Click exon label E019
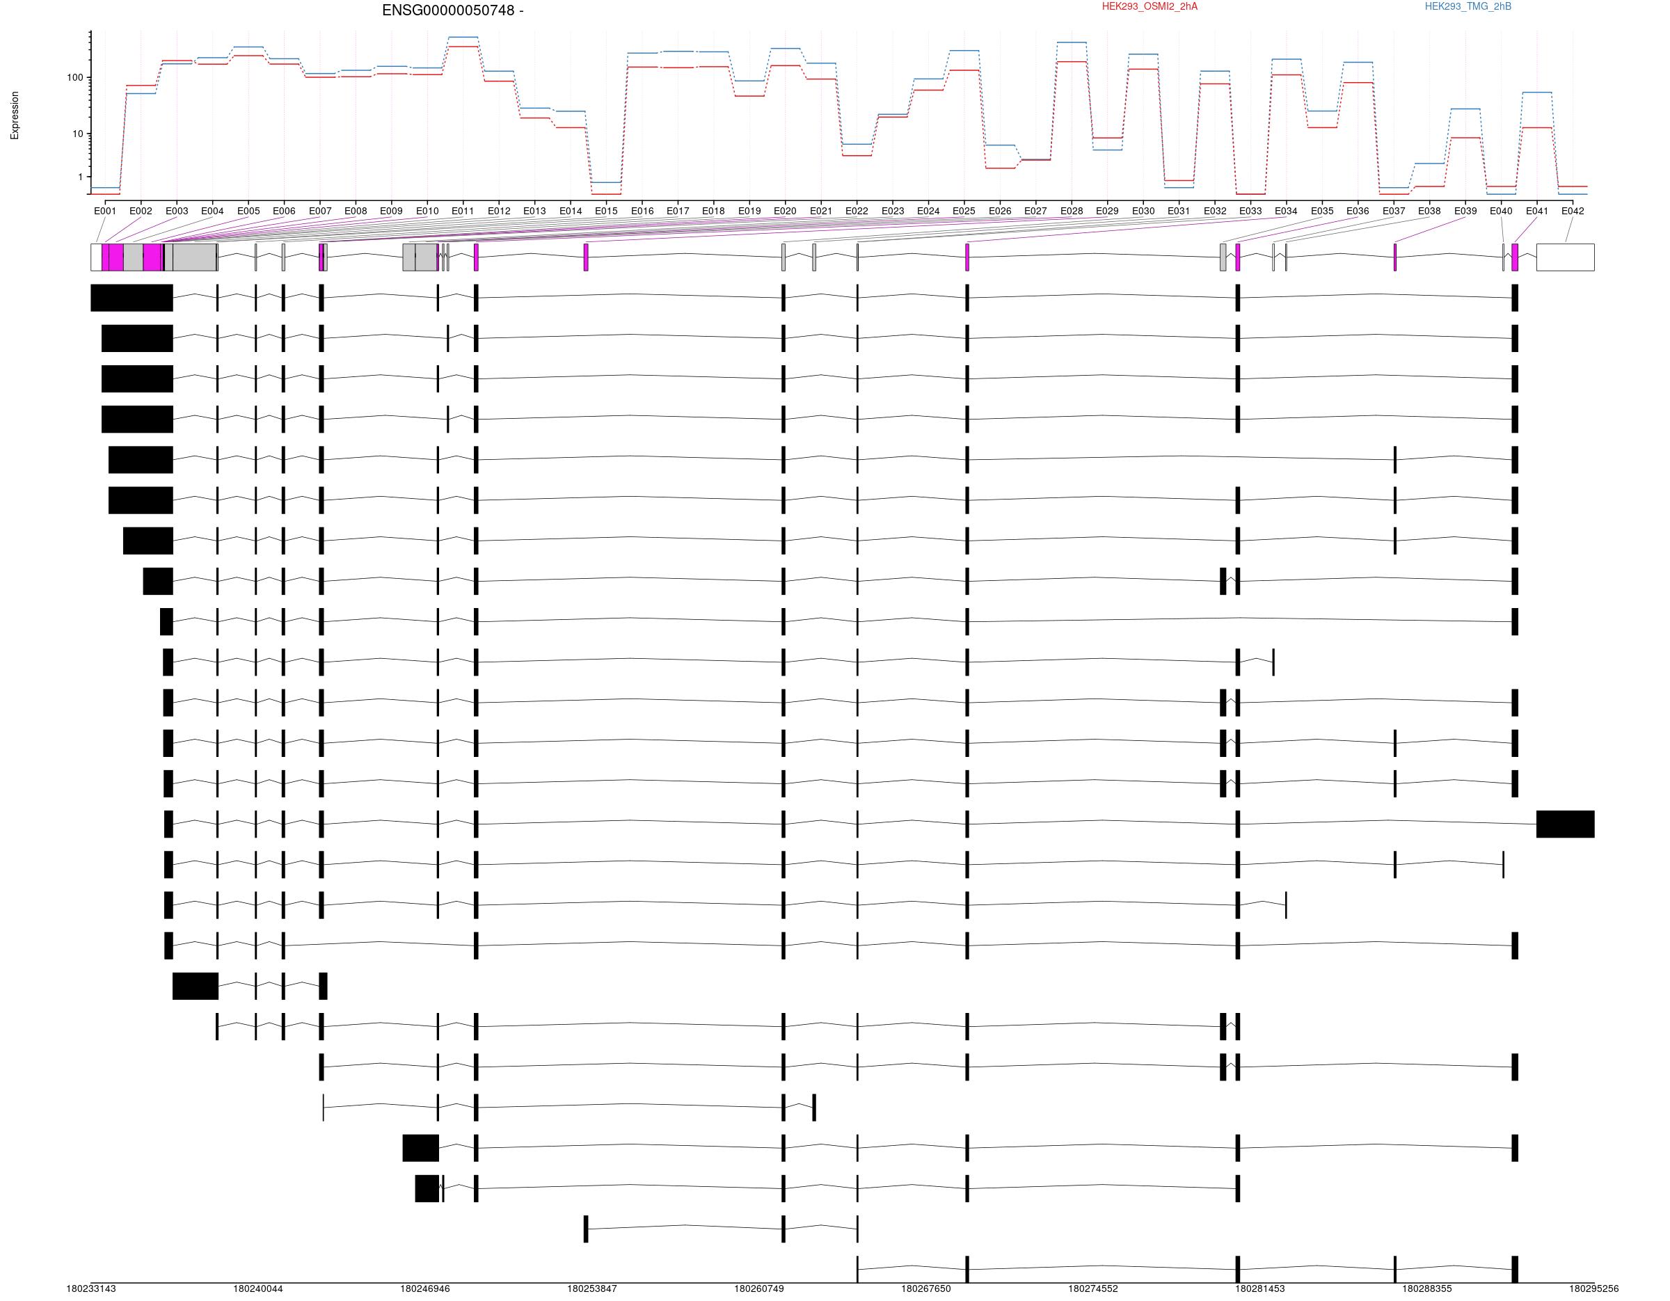 pos(749,211)
